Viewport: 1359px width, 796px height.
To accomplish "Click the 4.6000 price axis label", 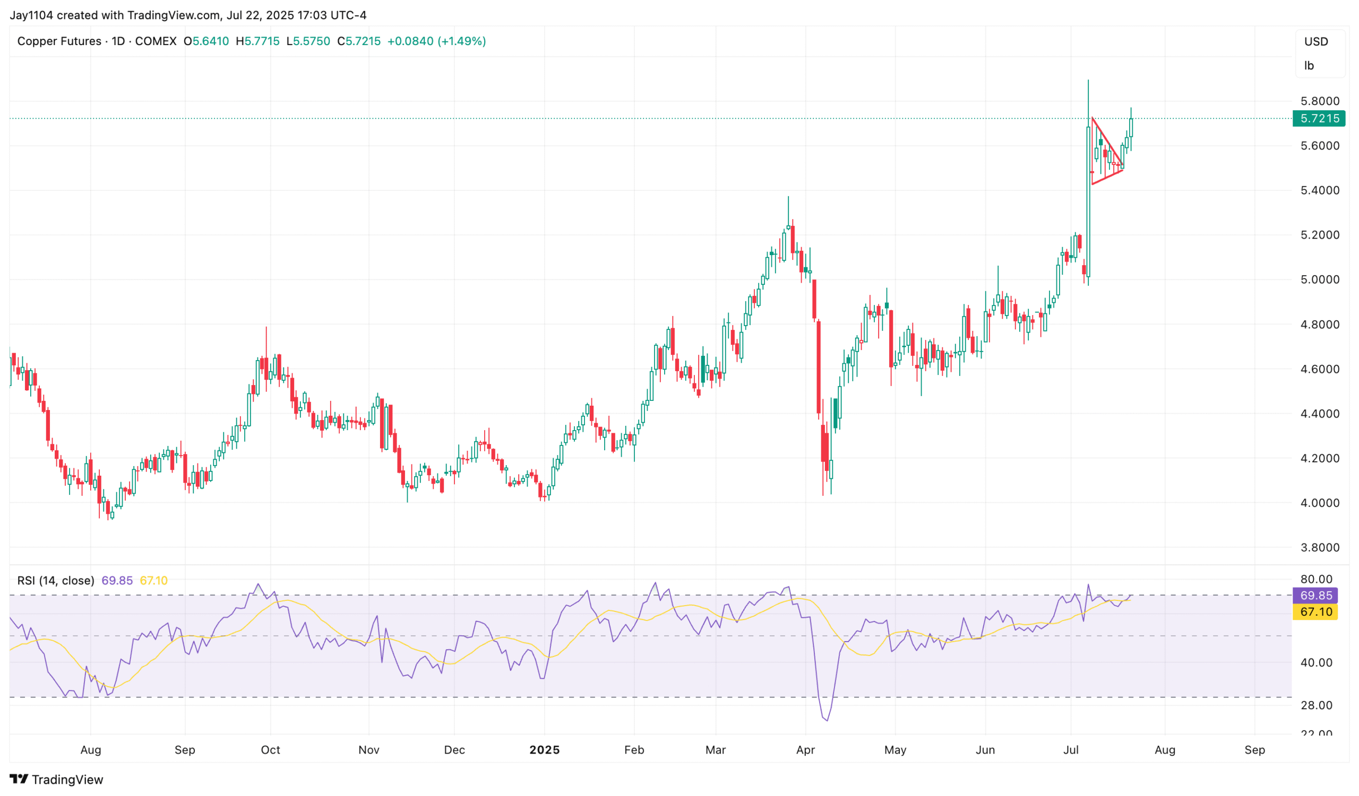I will (x=1320, y=369).
